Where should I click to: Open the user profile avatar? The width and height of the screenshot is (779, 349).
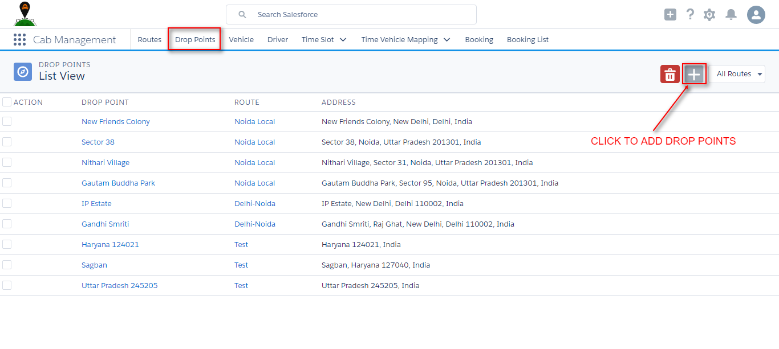(756, 14)
